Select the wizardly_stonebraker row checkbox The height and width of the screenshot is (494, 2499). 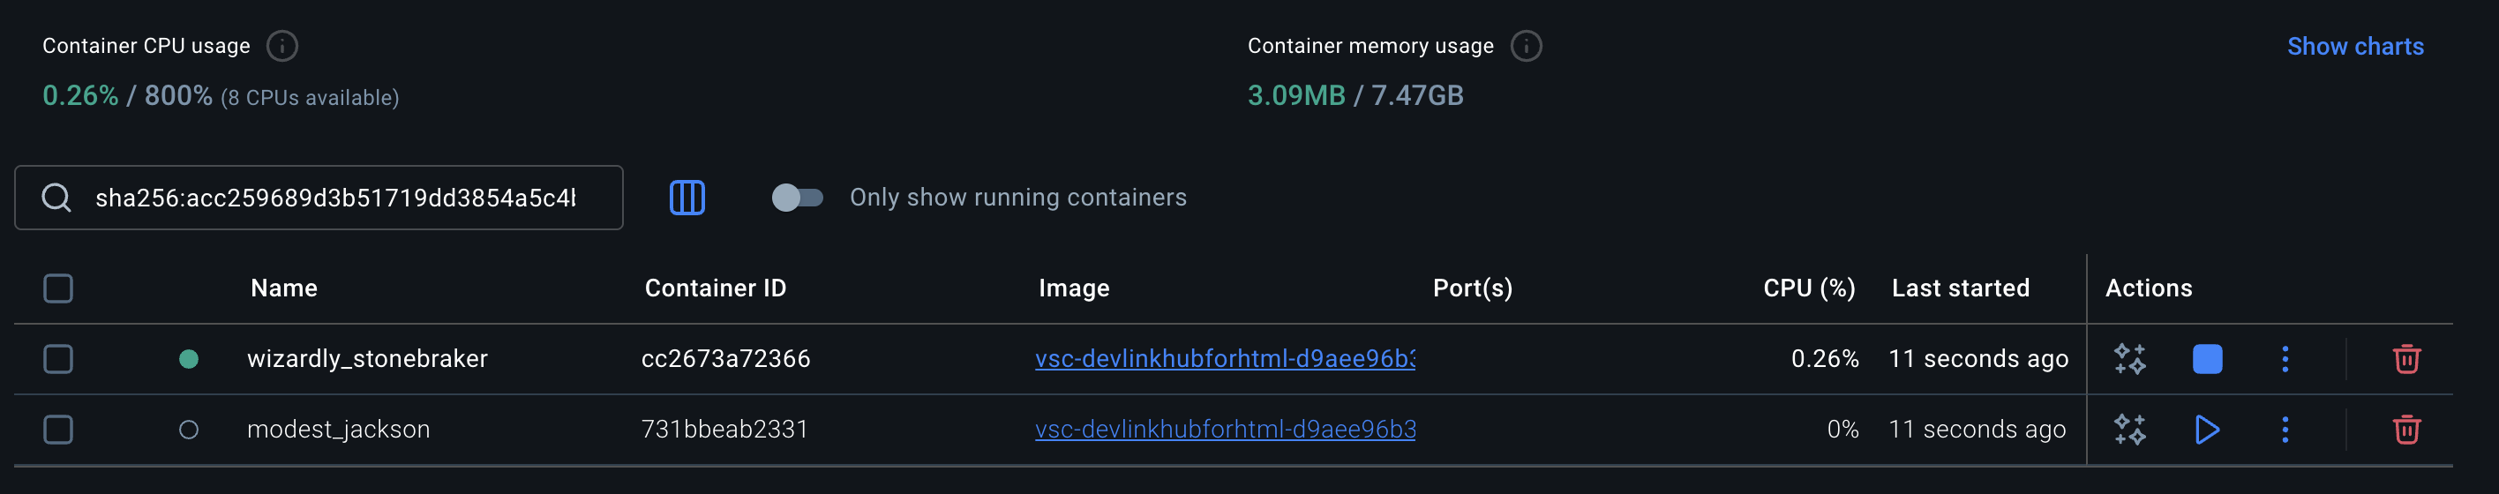pyautogui.click(x=58, y=359)
